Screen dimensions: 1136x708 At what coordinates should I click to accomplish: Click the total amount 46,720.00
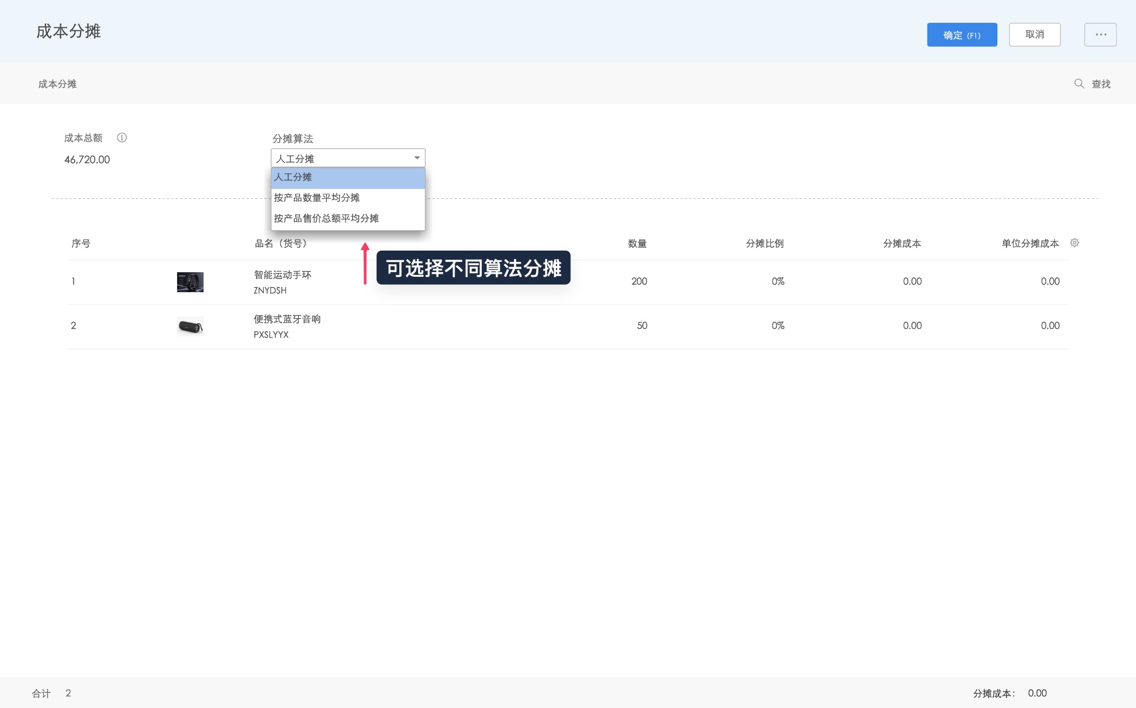point(87,160)
